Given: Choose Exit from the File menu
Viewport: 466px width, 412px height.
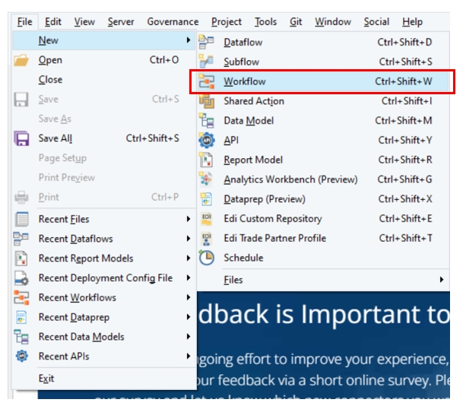Looking at the screenshot, I should pyautogui.click(x=46, y=379).
